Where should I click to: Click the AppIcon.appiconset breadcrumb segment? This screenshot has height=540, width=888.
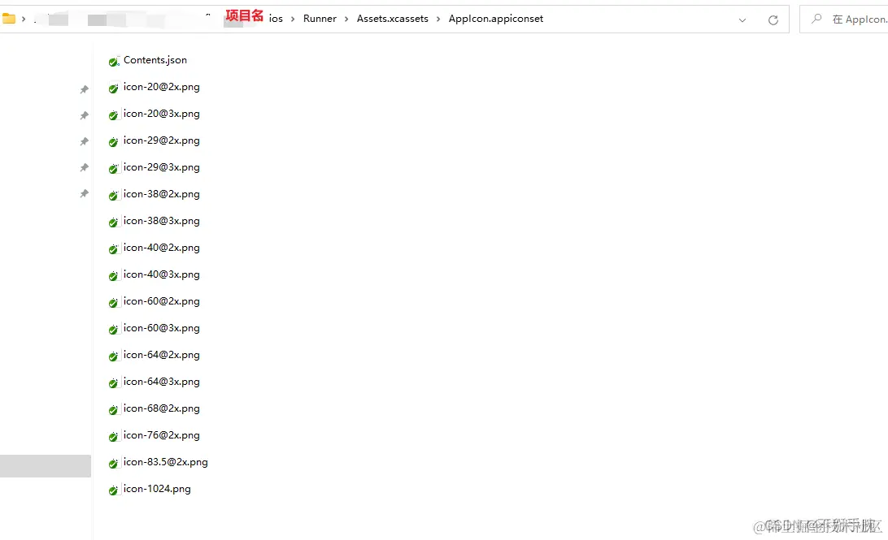point(496,19)
